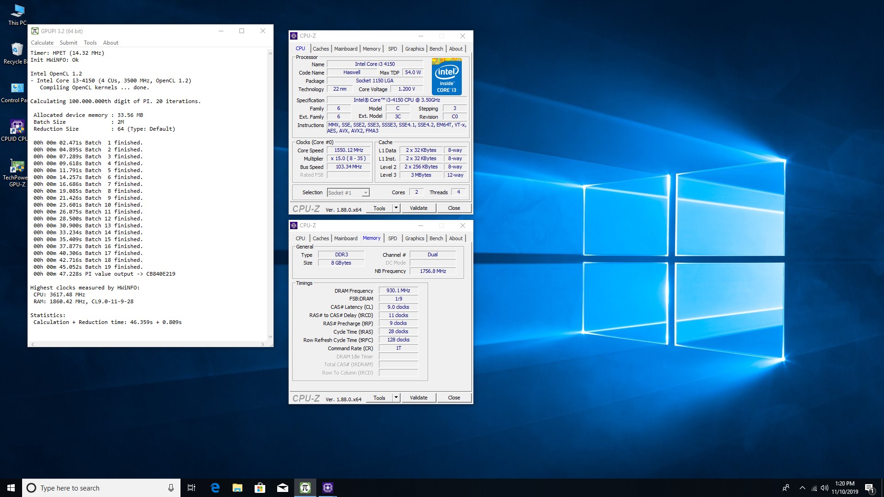Screen dimensions: 884x497
Task: Switch to Memory tab in upper CPU-Z
Action: click(x=372, y=49)
